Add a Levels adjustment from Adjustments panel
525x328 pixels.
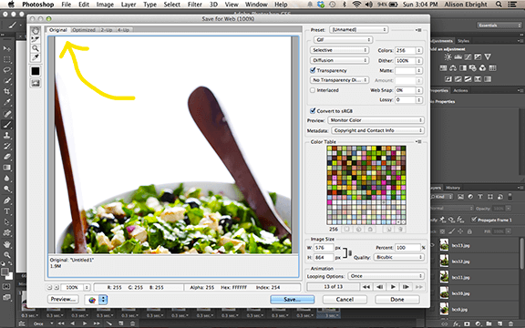pos(458,56)
